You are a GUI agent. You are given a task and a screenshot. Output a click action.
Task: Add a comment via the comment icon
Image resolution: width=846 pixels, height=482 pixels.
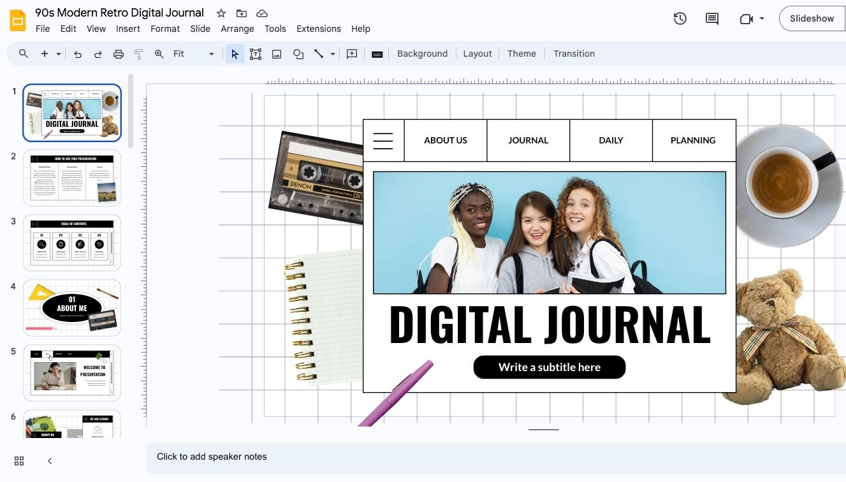pyautogui.click(x=351, y=54)
